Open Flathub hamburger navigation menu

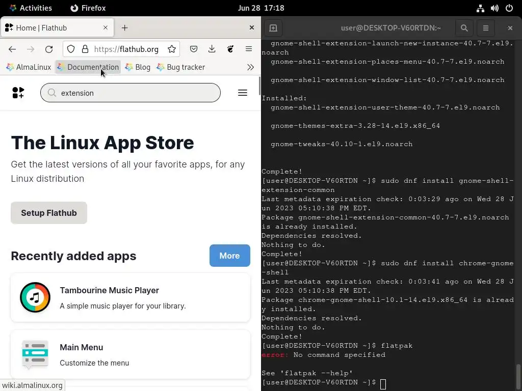coord(243,93)
